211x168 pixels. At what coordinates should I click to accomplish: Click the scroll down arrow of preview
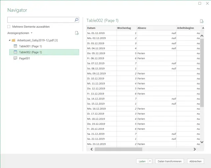(x=202, y=142)
